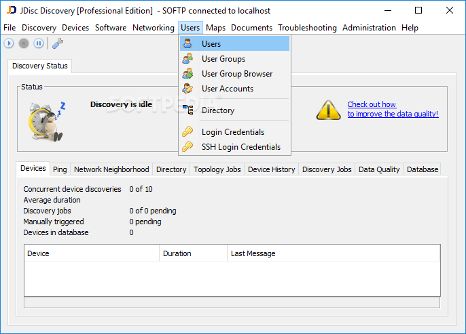466x334 pixels.
Task: Switch to the Topology Jobs tab
Action: 217,169
